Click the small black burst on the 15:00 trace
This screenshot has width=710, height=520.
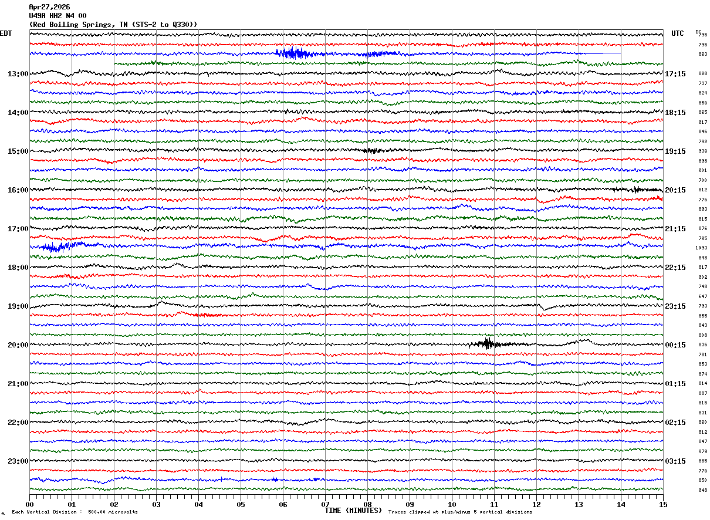(x=371, y=151)
